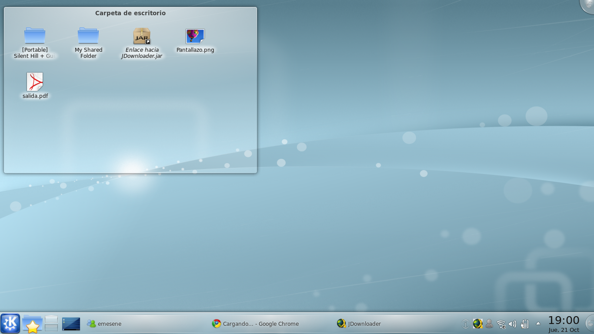The width and height of the screenshot is (594, 334).
Task: Open the wireless network tray icon
Action: click(501, 324)
